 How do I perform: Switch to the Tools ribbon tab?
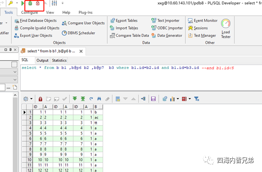coord(9,12)
